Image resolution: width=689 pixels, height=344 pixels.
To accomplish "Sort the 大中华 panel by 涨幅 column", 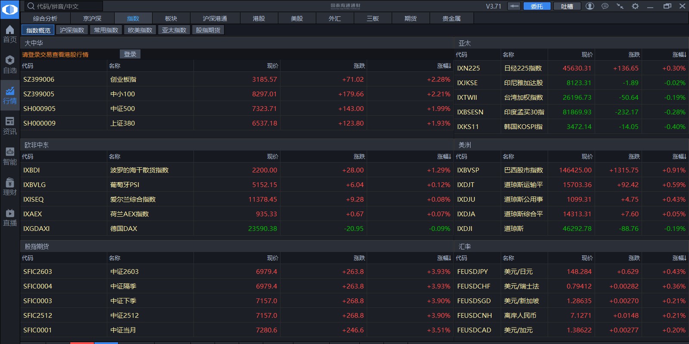I will pyautogui.click(x=444, y=66).
